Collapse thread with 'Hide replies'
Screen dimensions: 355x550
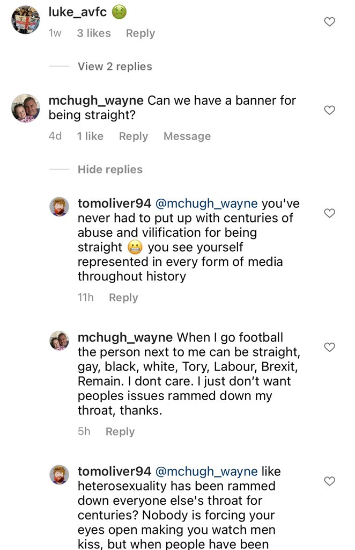pos(110,169)
